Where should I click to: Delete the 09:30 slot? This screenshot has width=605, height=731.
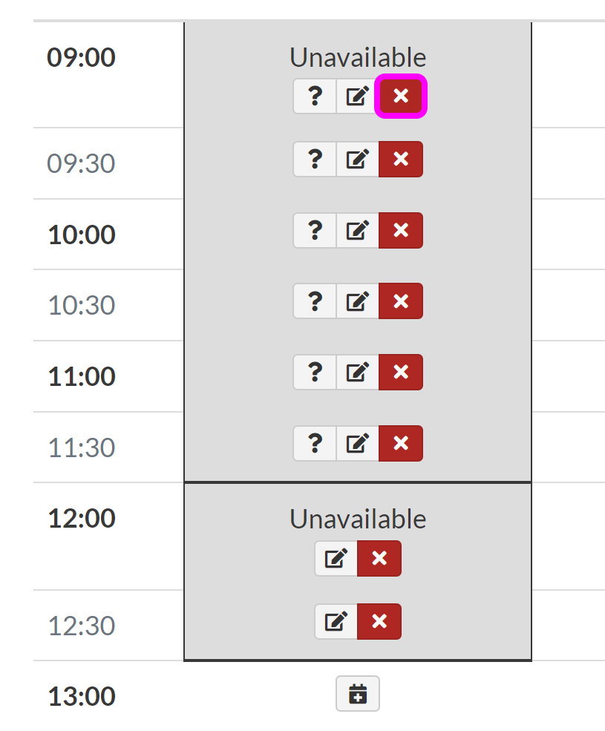(x=401, y=159)
